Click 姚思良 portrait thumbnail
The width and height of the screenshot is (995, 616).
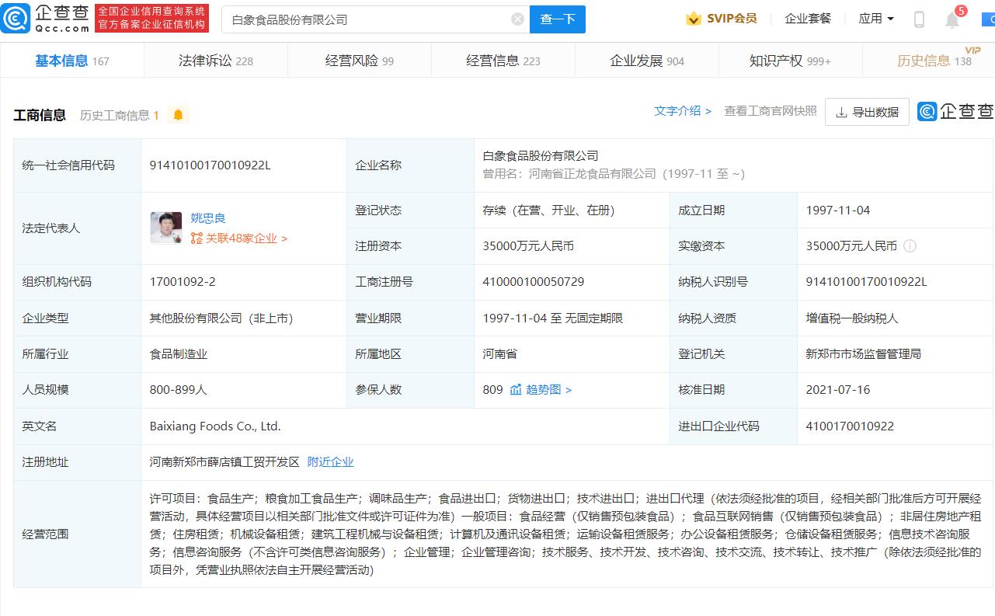point(166,228)
